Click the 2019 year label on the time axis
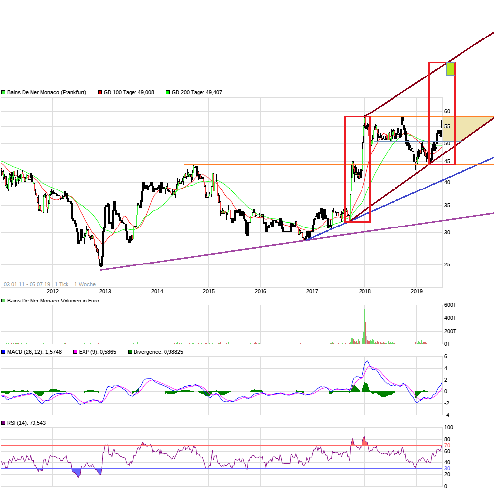 click(x=417, y=292)
